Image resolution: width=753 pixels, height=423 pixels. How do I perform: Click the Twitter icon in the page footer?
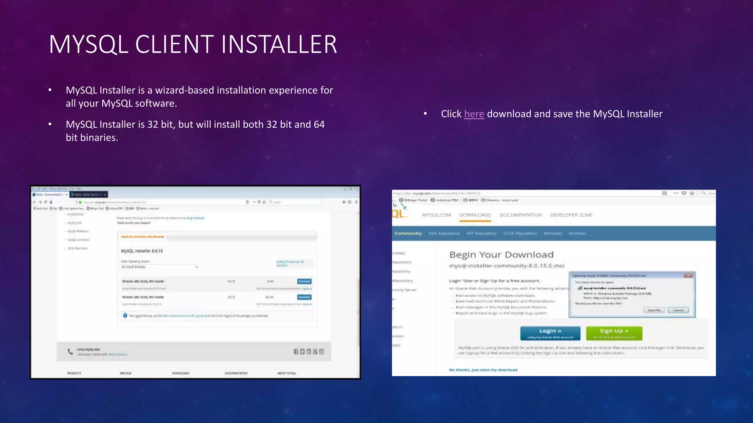point(302,352)
